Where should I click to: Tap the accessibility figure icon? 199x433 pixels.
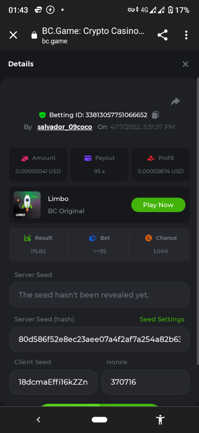(160, 420)
